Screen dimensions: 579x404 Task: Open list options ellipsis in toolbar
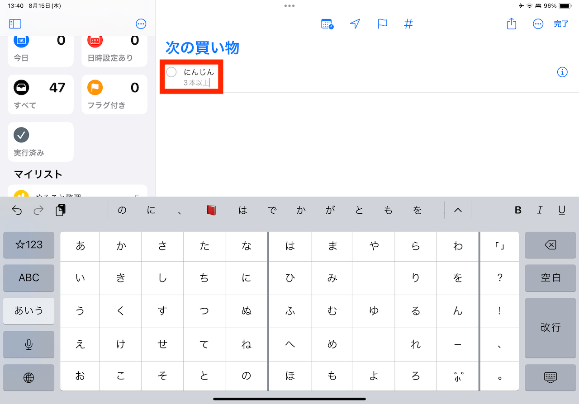[538, 24]
